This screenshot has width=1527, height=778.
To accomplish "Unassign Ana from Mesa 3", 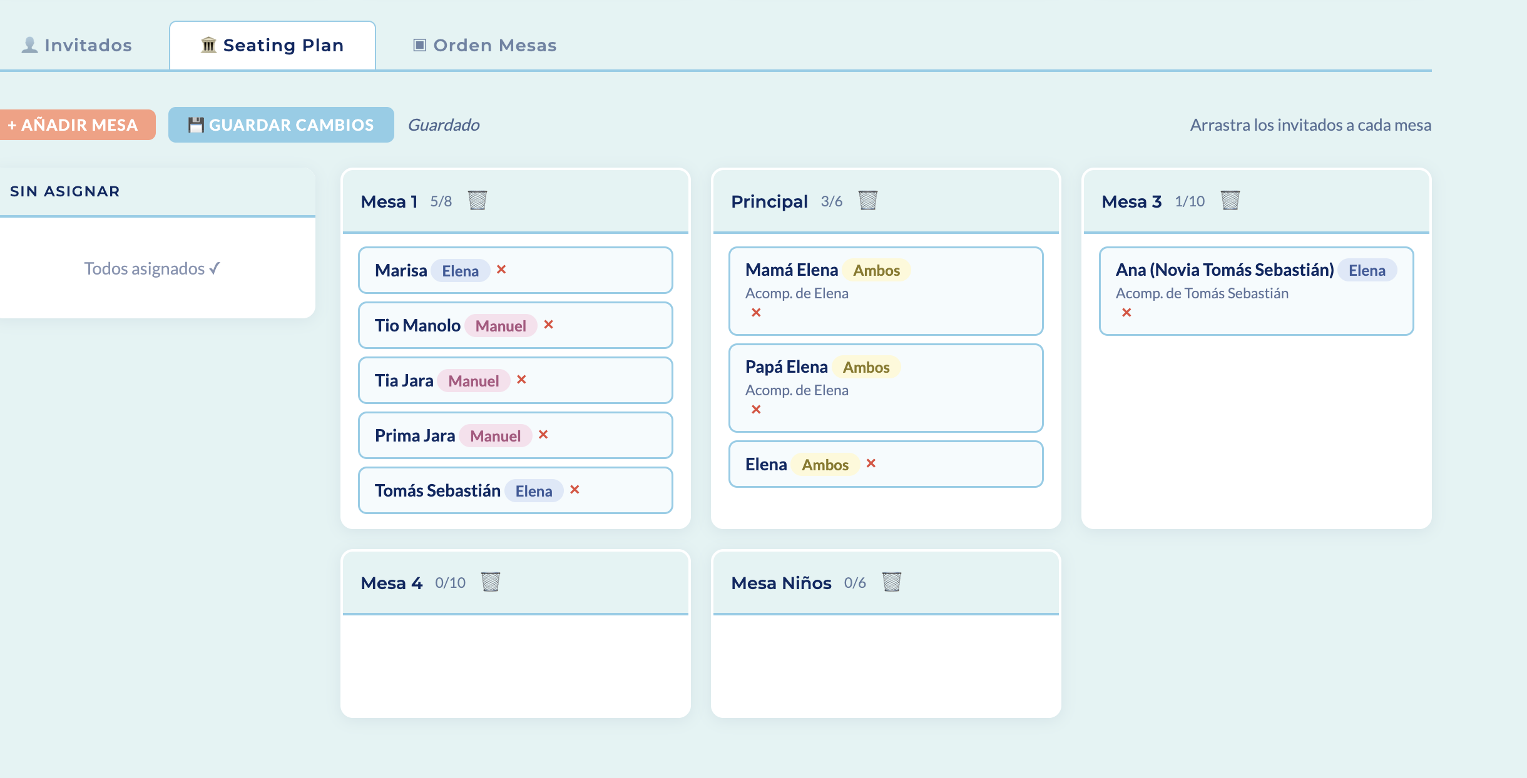I will 1126,313.
